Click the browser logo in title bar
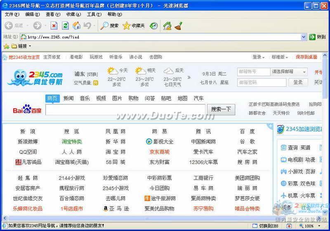Screen dimensions: 330x231 [x=5, y=6]
